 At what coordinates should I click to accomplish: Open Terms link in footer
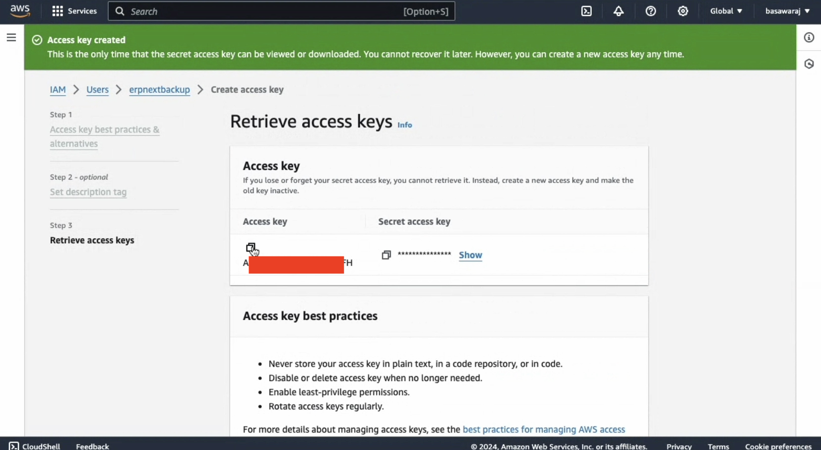pyautogui.click(x=718, y=446)
